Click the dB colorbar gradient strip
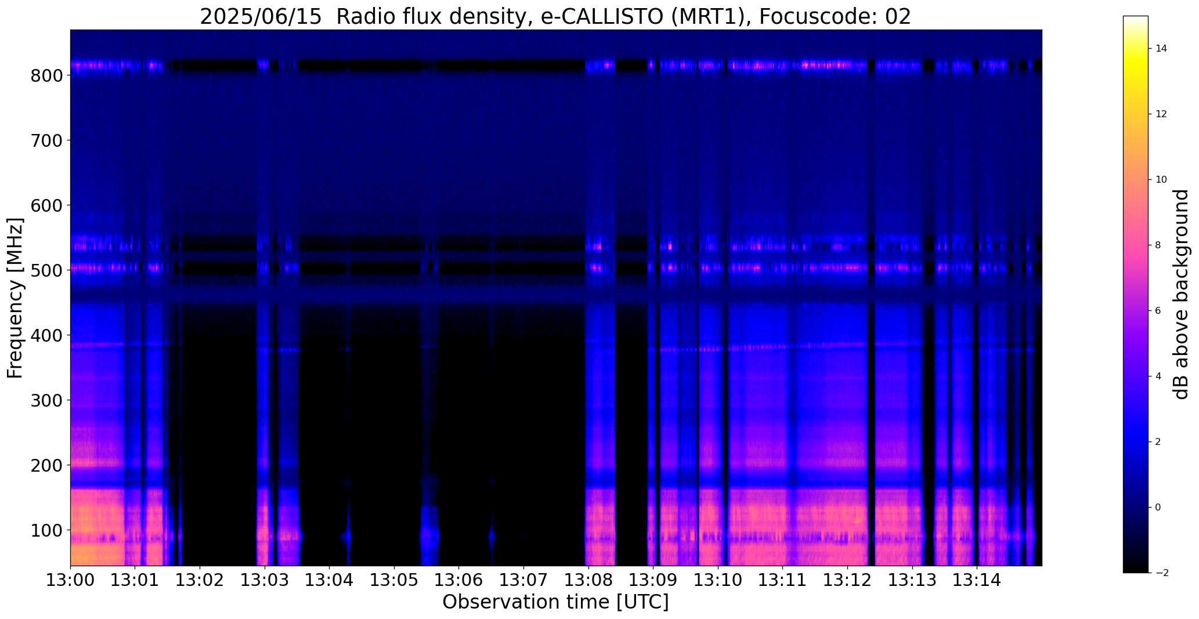 [x=1136, y=294]
